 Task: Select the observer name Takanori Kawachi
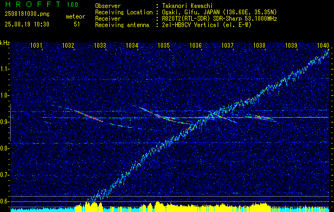coord(188,6)
